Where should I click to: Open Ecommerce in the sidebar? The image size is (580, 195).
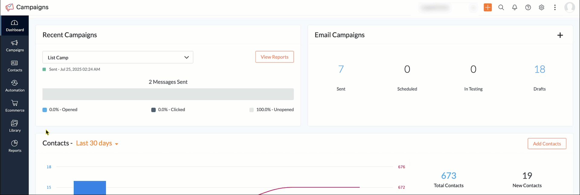15,106
